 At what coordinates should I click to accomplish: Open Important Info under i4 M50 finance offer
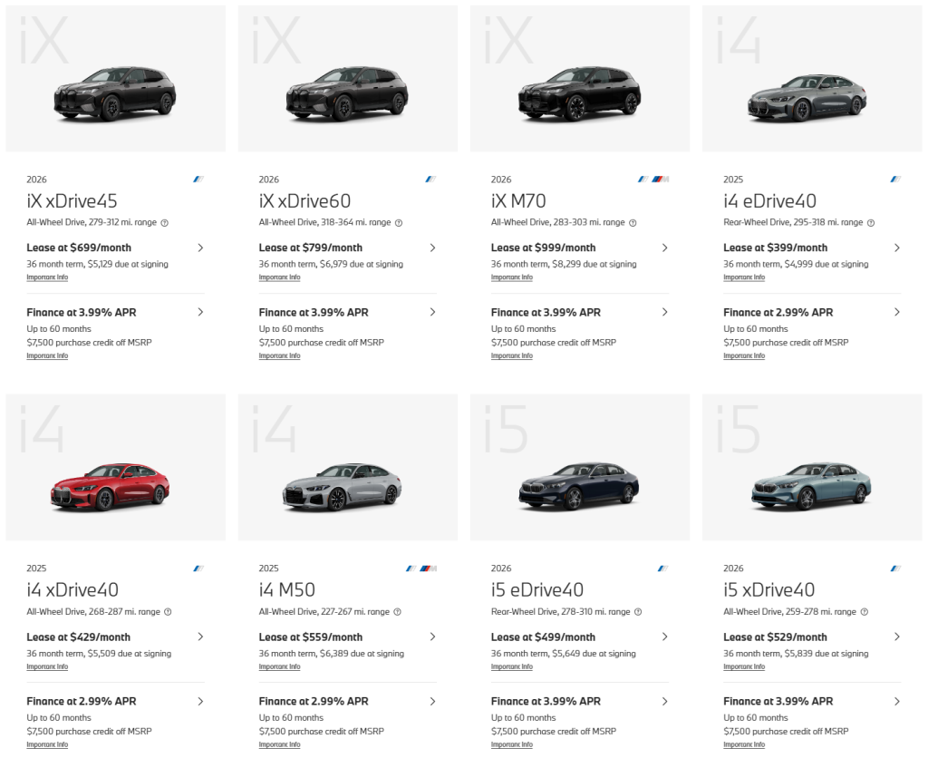279,744
